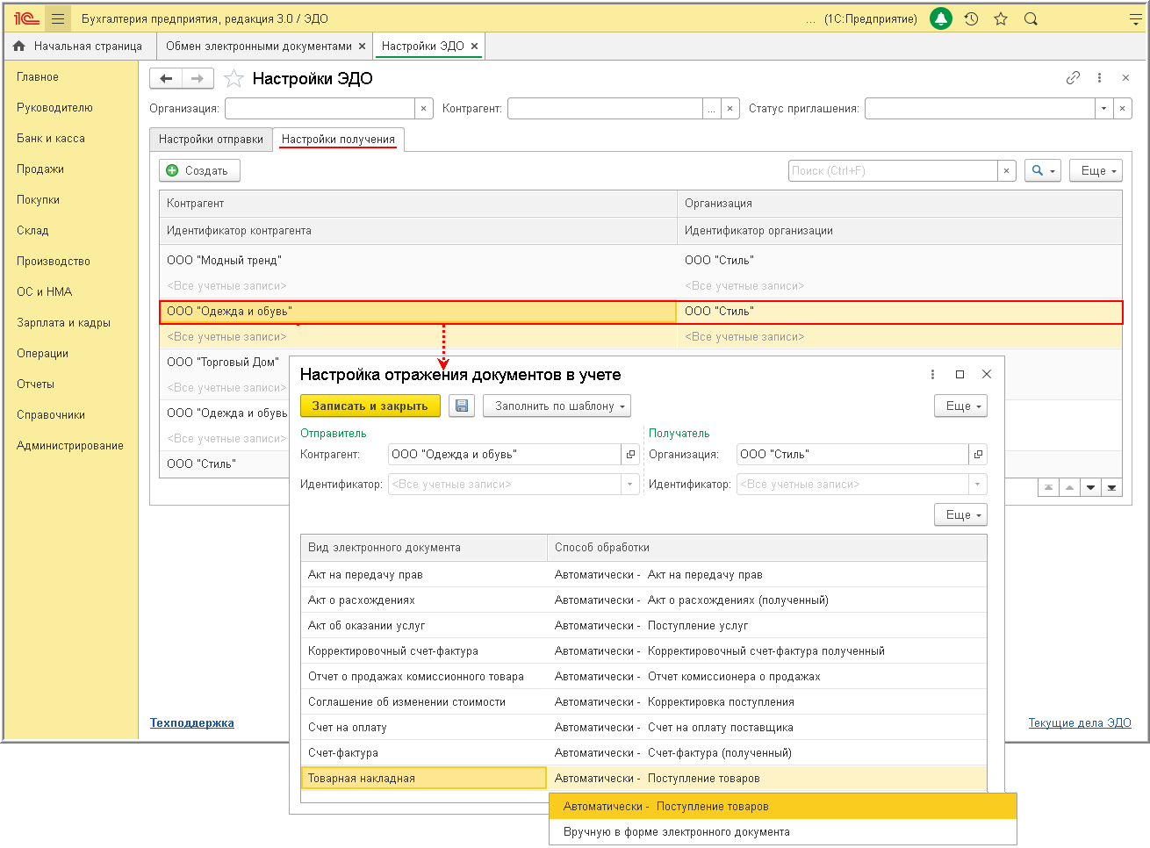
Task: Click the save diskette icon in dialog
Action: coord(462,406)
